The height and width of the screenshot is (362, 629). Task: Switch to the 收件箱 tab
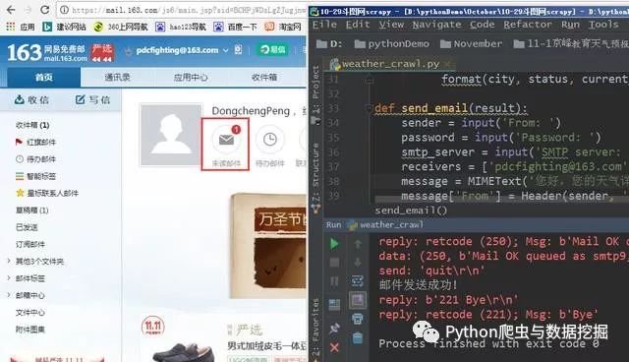tap(264, 77)
